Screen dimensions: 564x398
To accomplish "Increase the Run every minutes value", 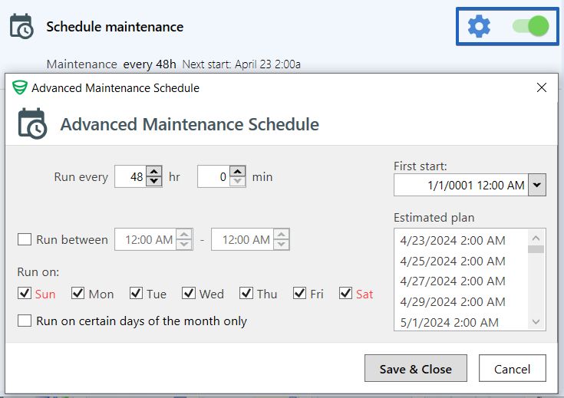I will [237, 172].
